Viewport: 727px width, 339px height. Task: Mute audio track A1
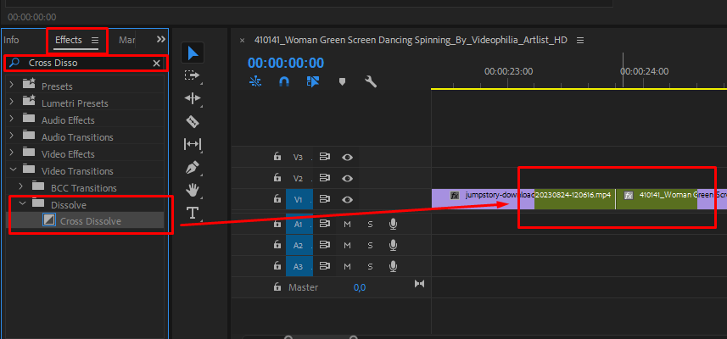[x=347, y=225]
